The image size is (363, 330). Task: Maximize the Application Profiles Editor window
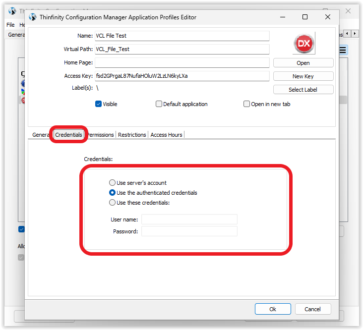[x=305, y=17]
